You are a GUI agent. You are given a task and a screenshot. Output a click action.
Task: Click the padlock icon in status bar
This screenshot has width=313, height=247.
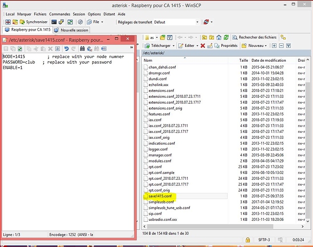click(x=248, y=240)
